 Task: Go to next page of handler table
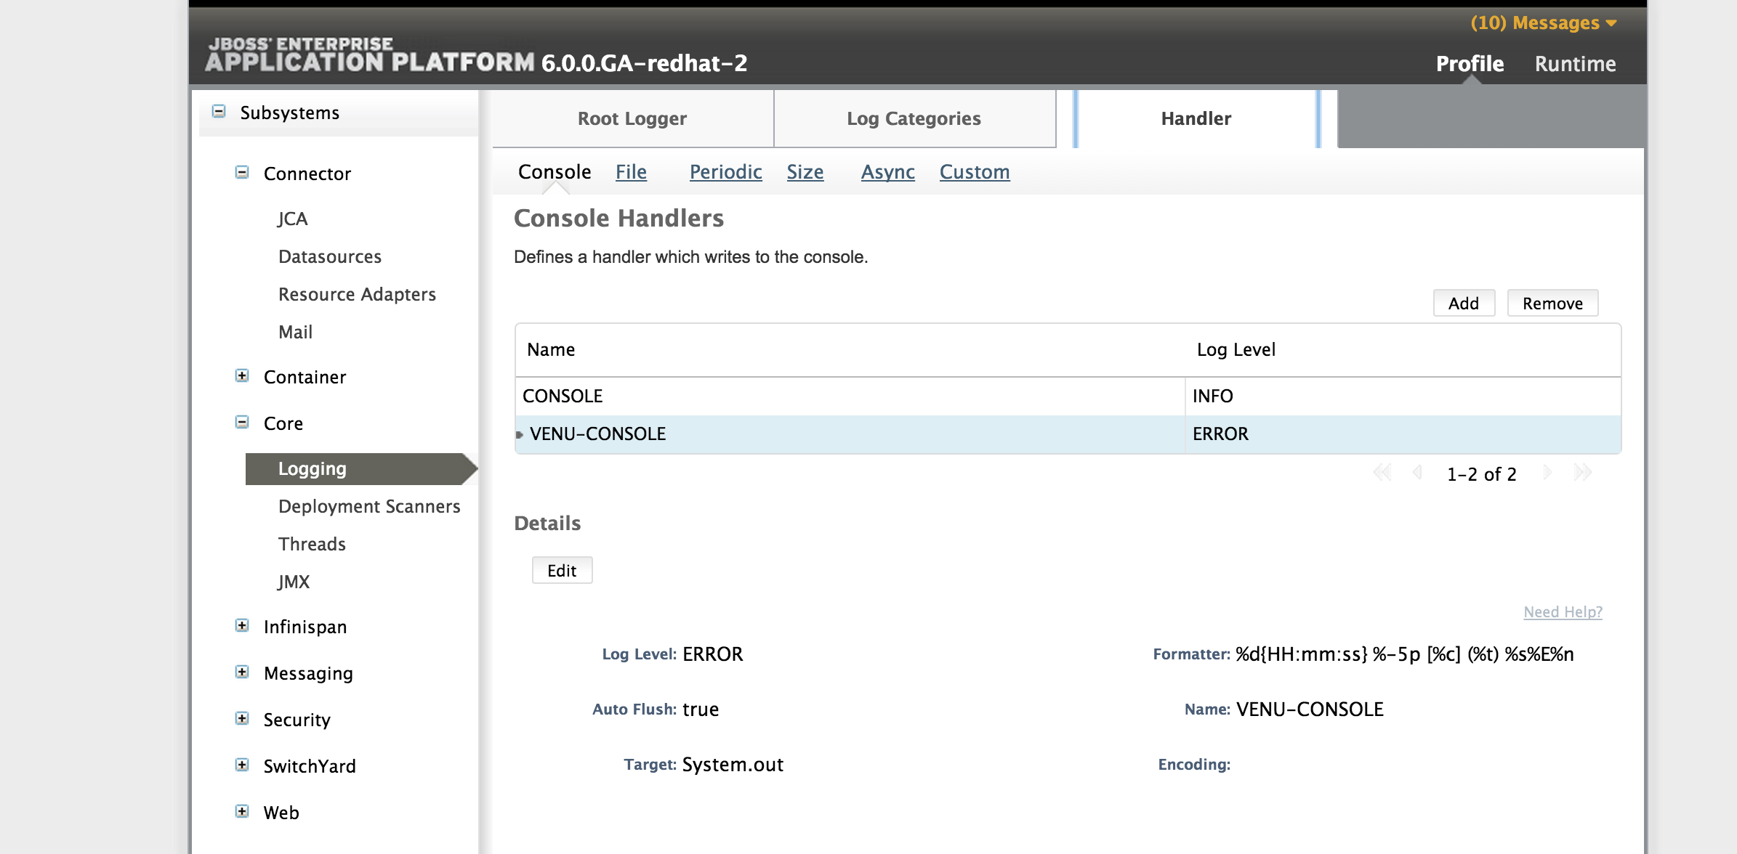click(1547, 473)
